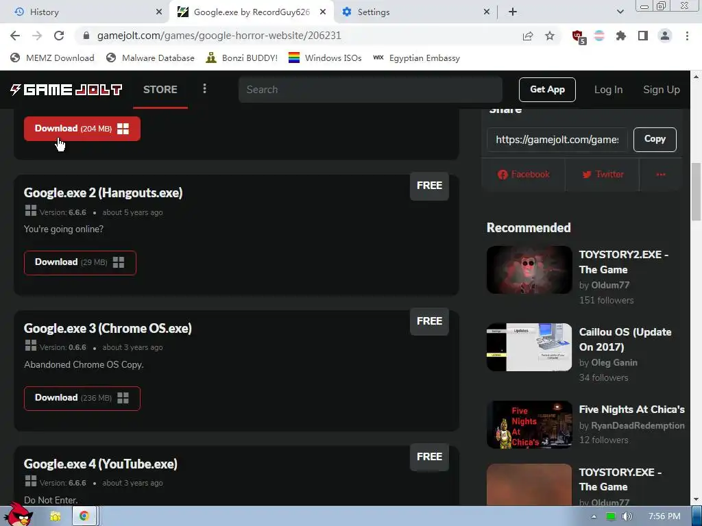Open the TOYSTORY2.EXE - The Game thumbnail
Screen dimensions: 702x526
click(x=529, y=270)
